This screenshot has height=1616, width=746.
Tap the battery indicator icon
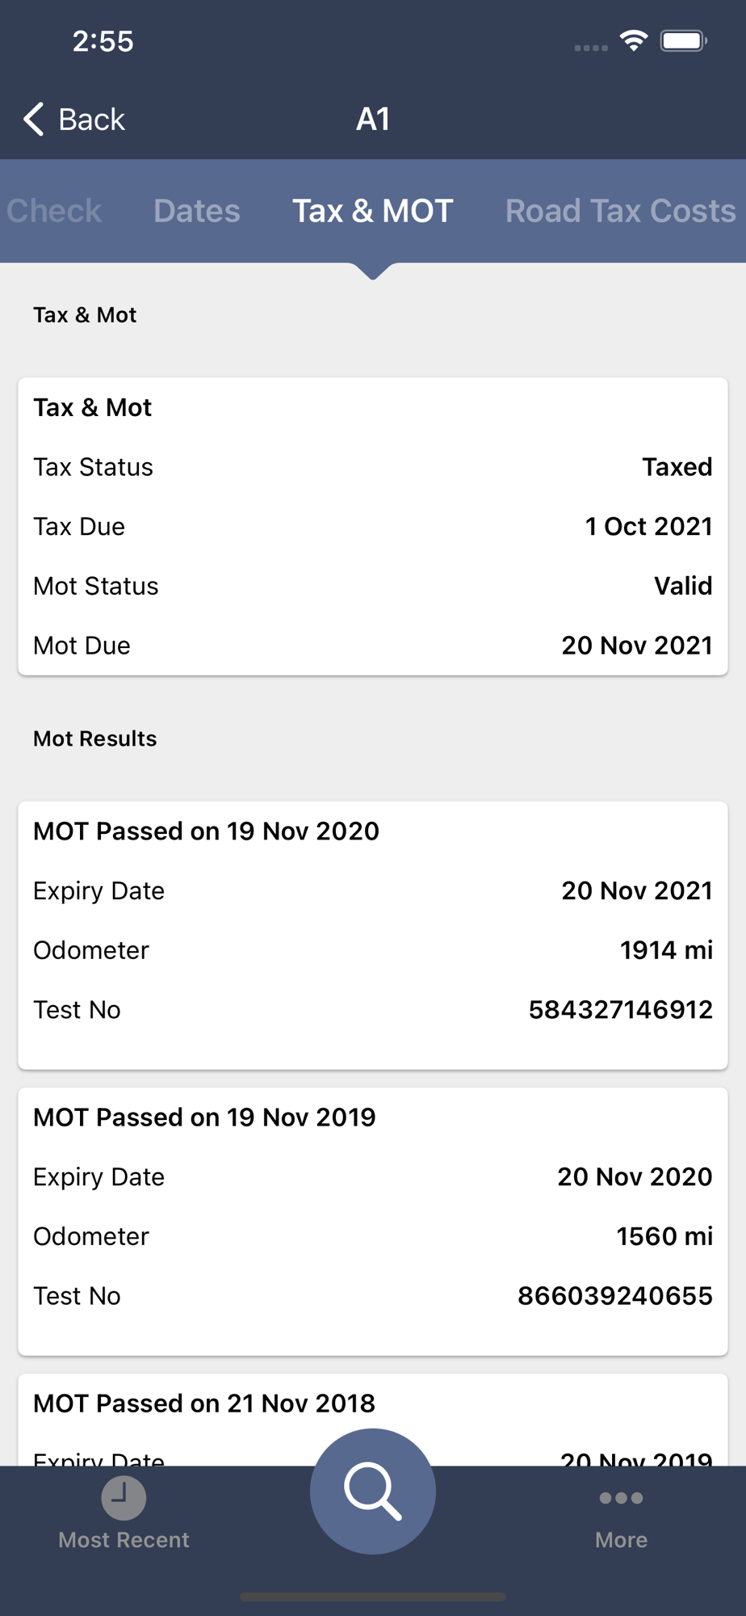683,40
